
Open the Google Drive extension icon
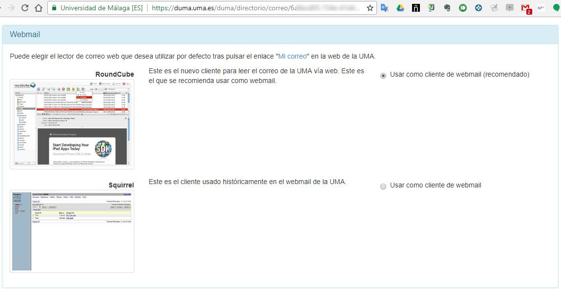coord(400,8)
